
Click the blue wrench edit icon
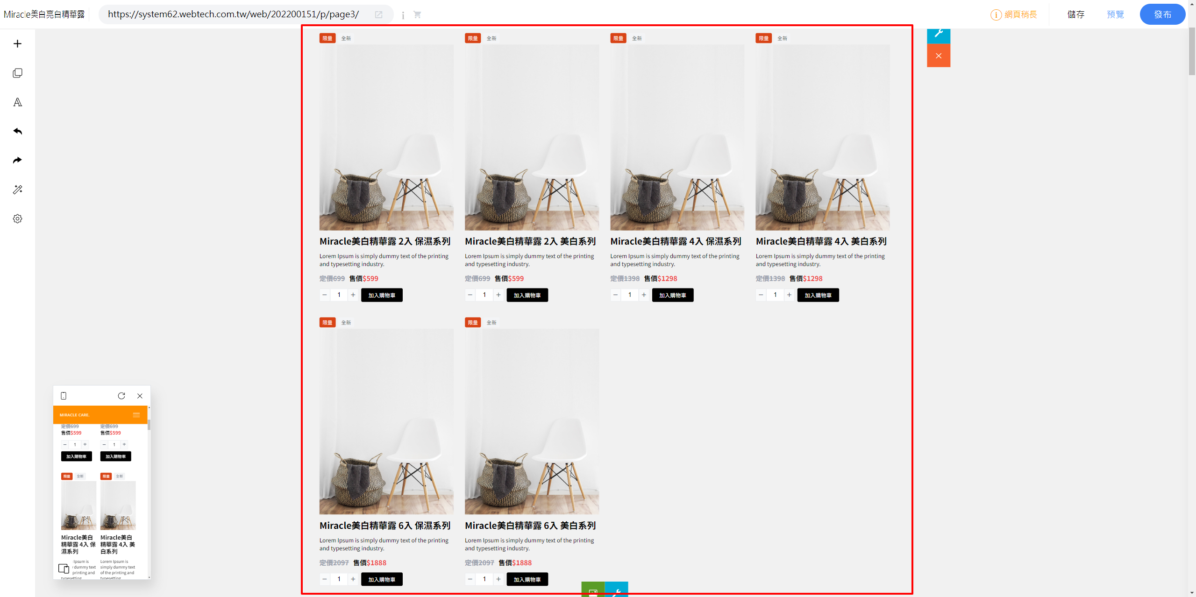click(938, 34)
